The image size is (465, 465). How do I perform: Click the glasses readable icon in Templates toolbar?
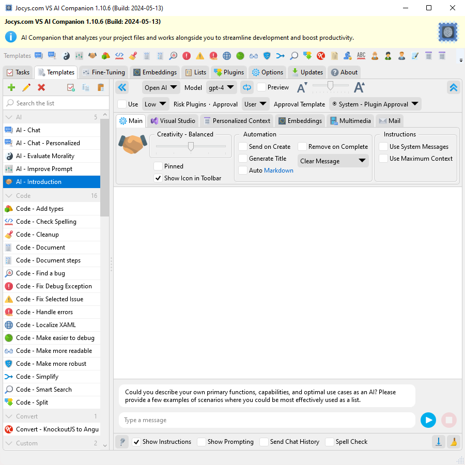point(254,56)
